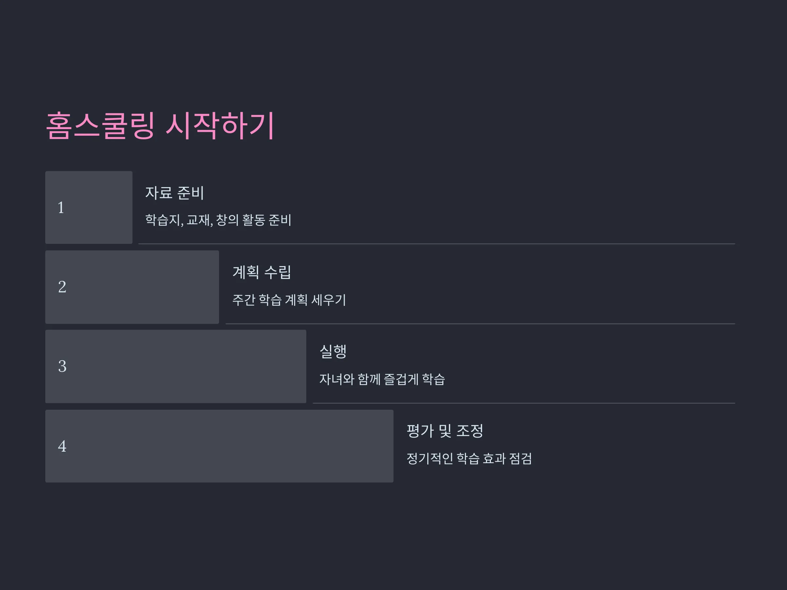
Task: Click the numeral 4 in fourth box
Action: point(62,446)
